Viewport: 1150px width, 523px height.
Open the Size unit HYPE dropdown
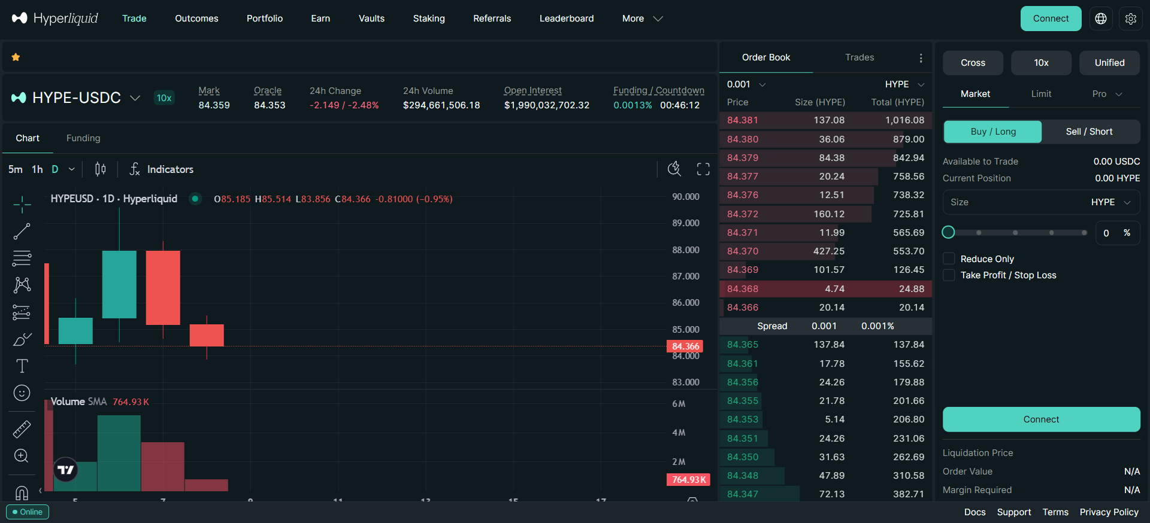coord(1111,202)
